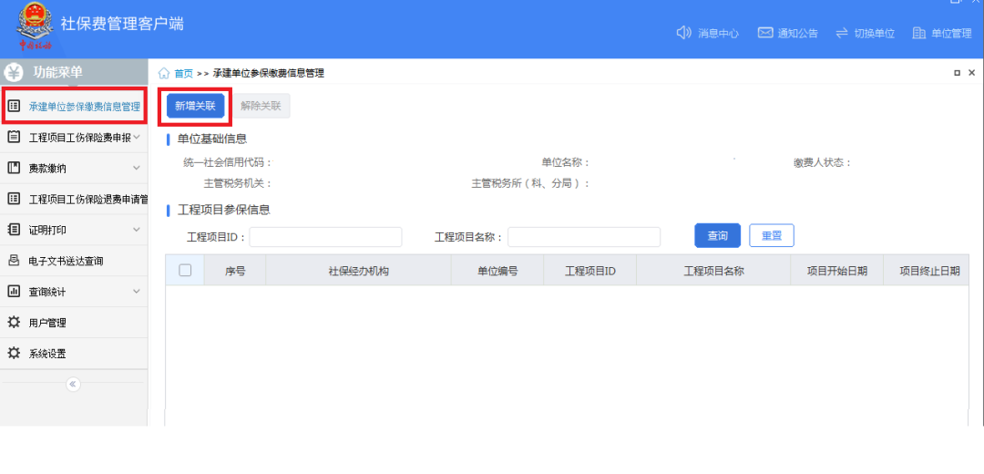Click the 新增关联 button
Screen dimensions: 984x474
coord(195,106)
